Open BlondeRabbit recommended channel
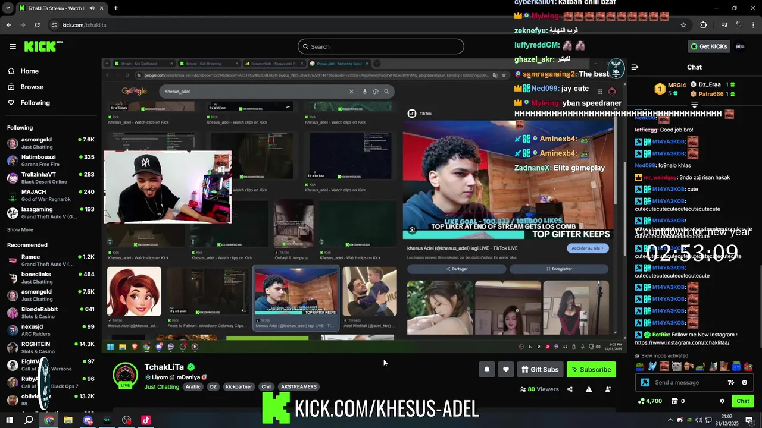This screenshot has width=762, height=428. click(51, 313)
